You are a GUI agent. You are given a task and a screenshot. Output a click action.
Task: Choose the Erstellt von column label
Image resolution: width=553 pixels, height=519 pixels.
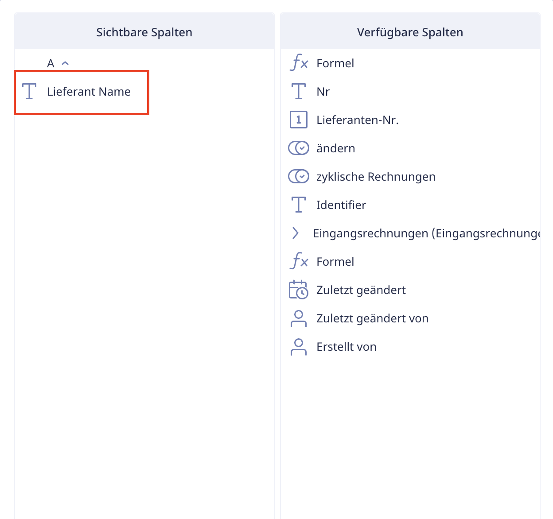(347, 347)
